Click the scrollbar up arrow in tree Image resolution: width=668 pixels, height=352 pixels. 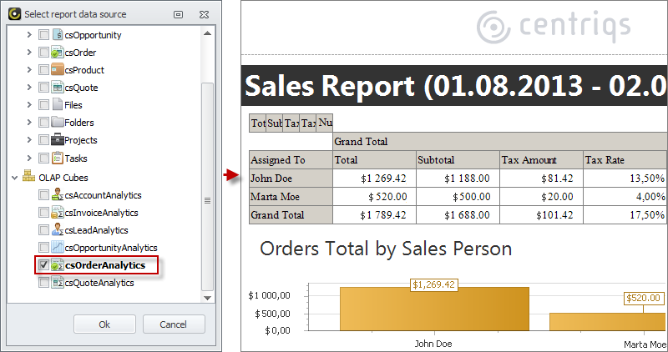pyautogui.click(x=207, y=33)
